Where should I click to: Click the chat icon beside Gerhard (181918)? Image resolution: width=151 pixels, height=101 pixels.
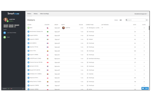pos(28,66)
